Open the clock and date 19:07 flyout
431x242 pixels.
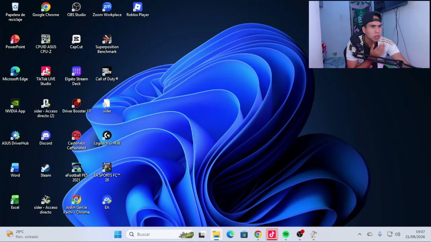tap(416, 234)
